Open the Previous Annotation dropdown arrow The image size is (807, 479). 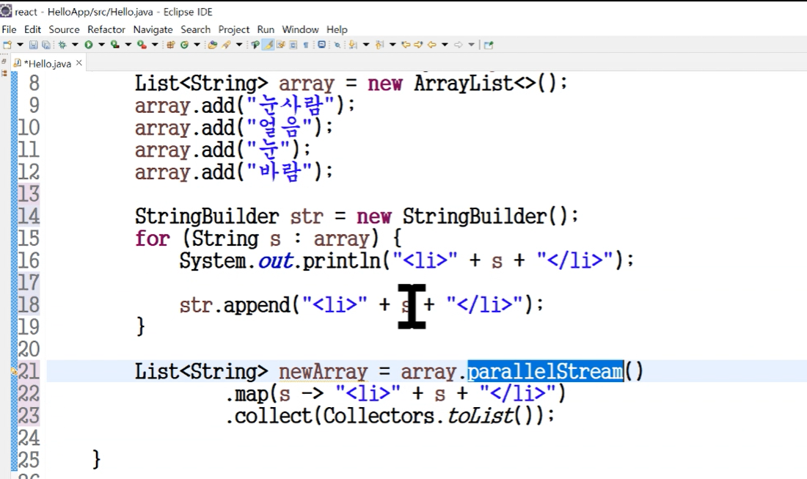(x=392, y=45)
